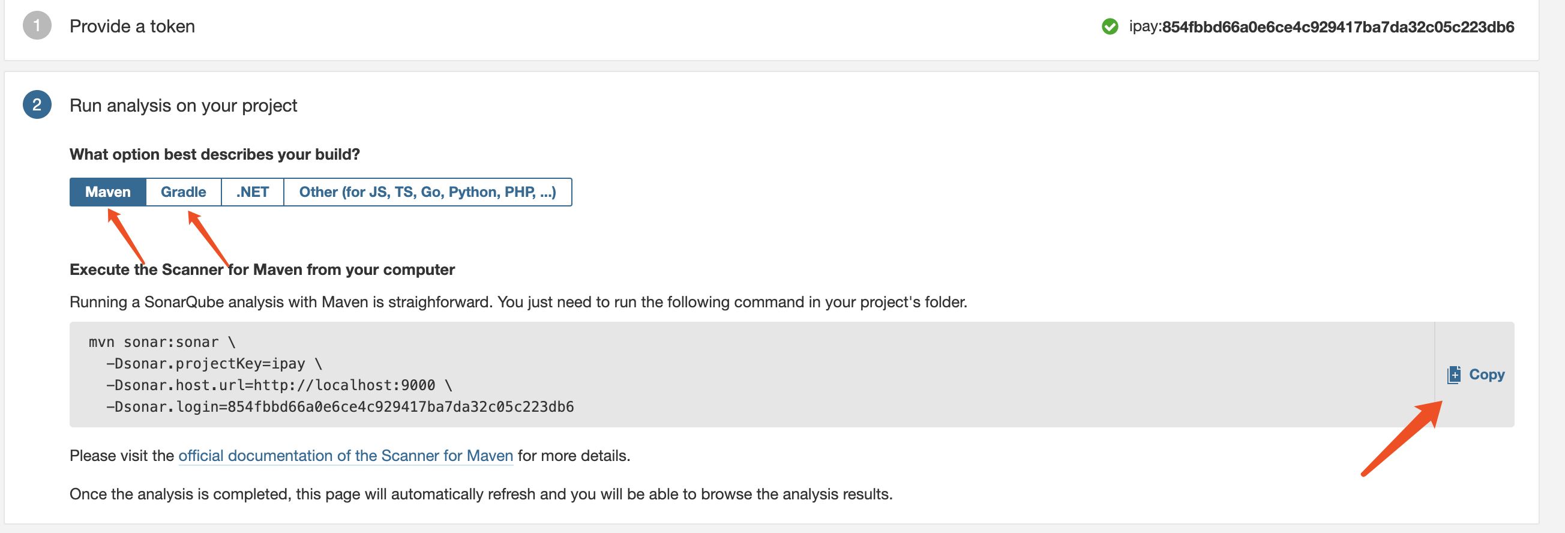This screenshot has width=1565, height=533.
Task: Click the green checkmark token status icon
Action: tap(1110, 27)
